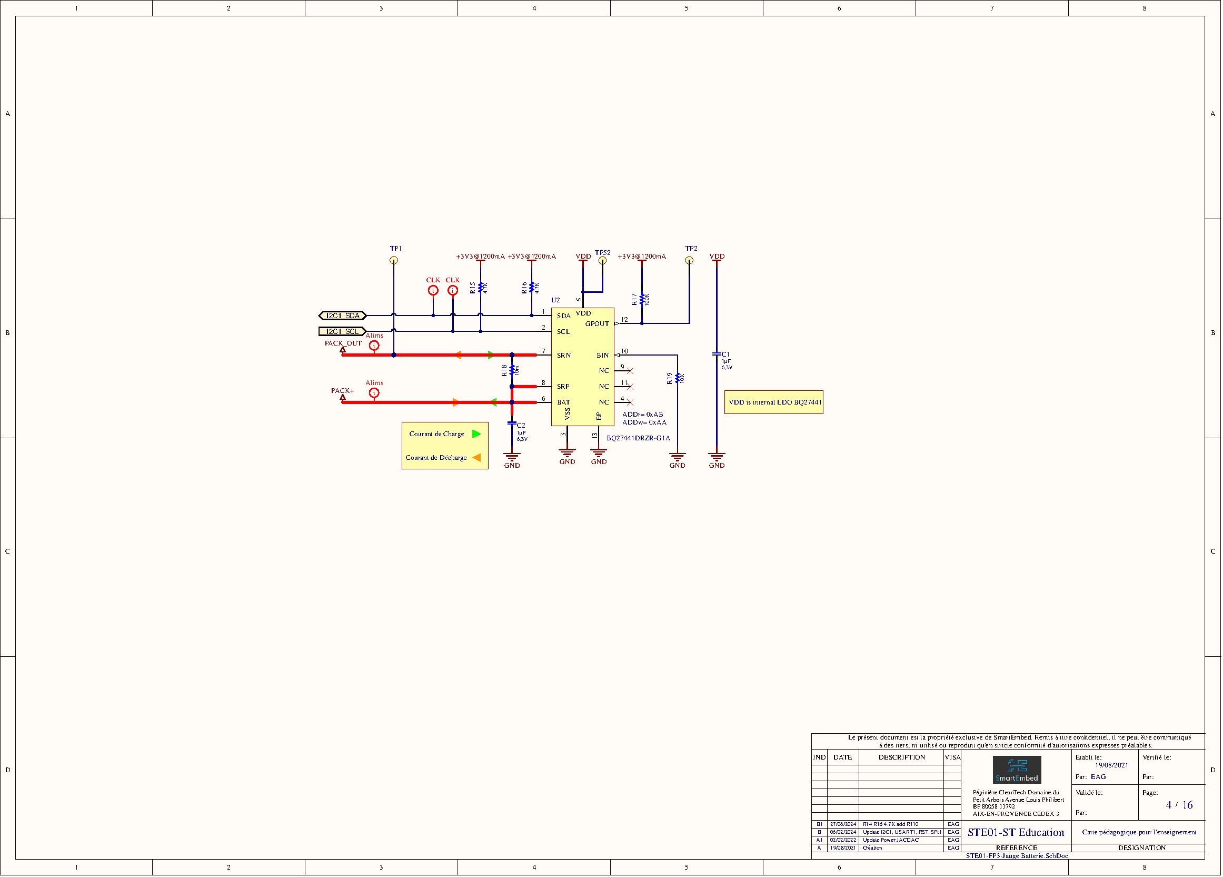Select resistor R18 shunt symbol

[x=512, y=370]
